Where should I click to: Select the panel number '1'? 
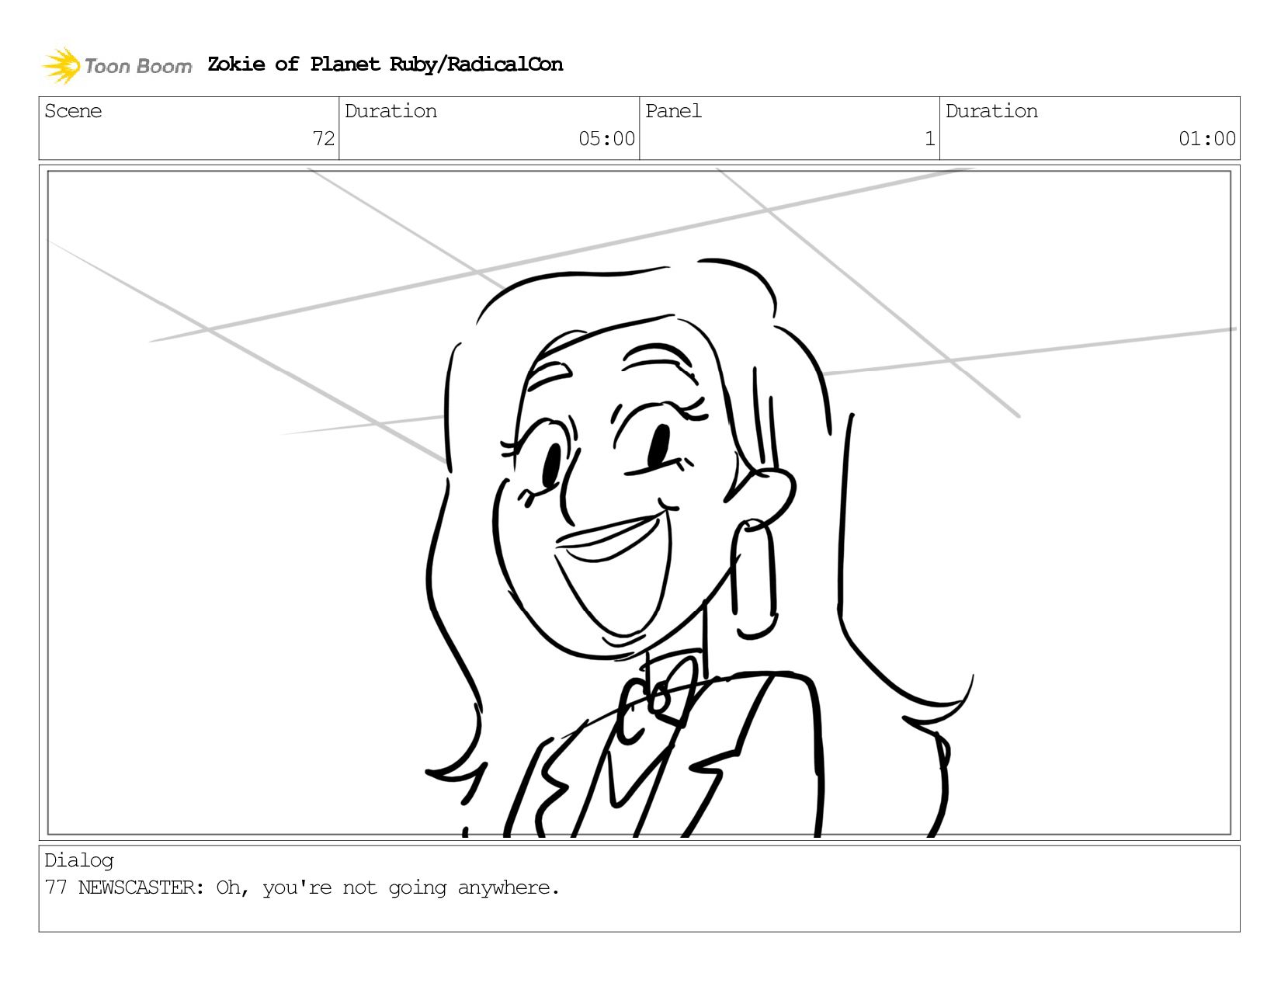[929, 139]
